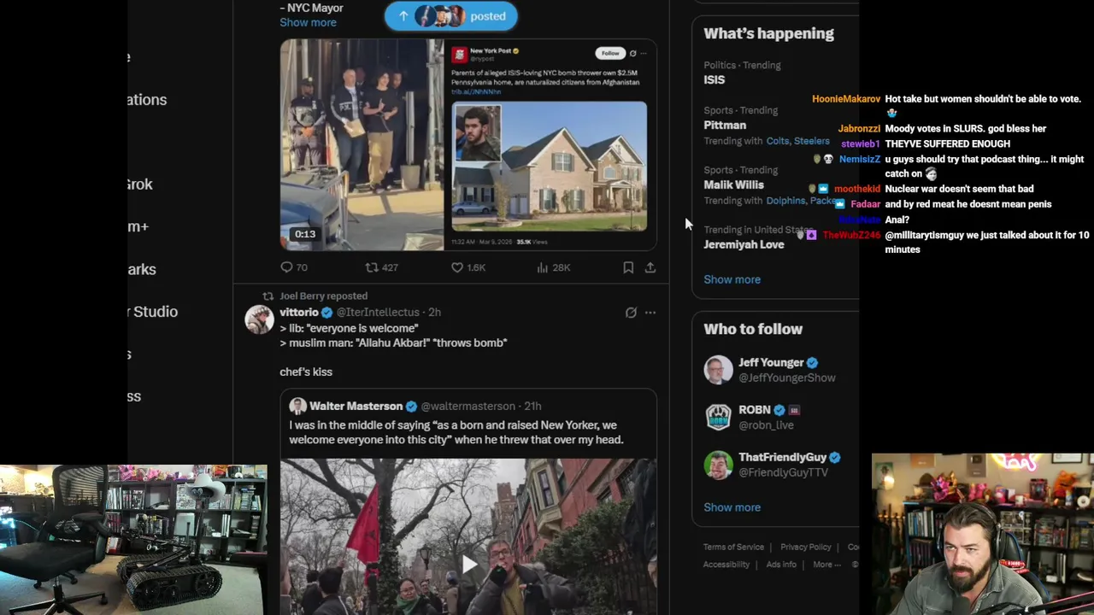Open Notifications in the left sidebar
Screen dimensions: 1094x615
[147, 100]
